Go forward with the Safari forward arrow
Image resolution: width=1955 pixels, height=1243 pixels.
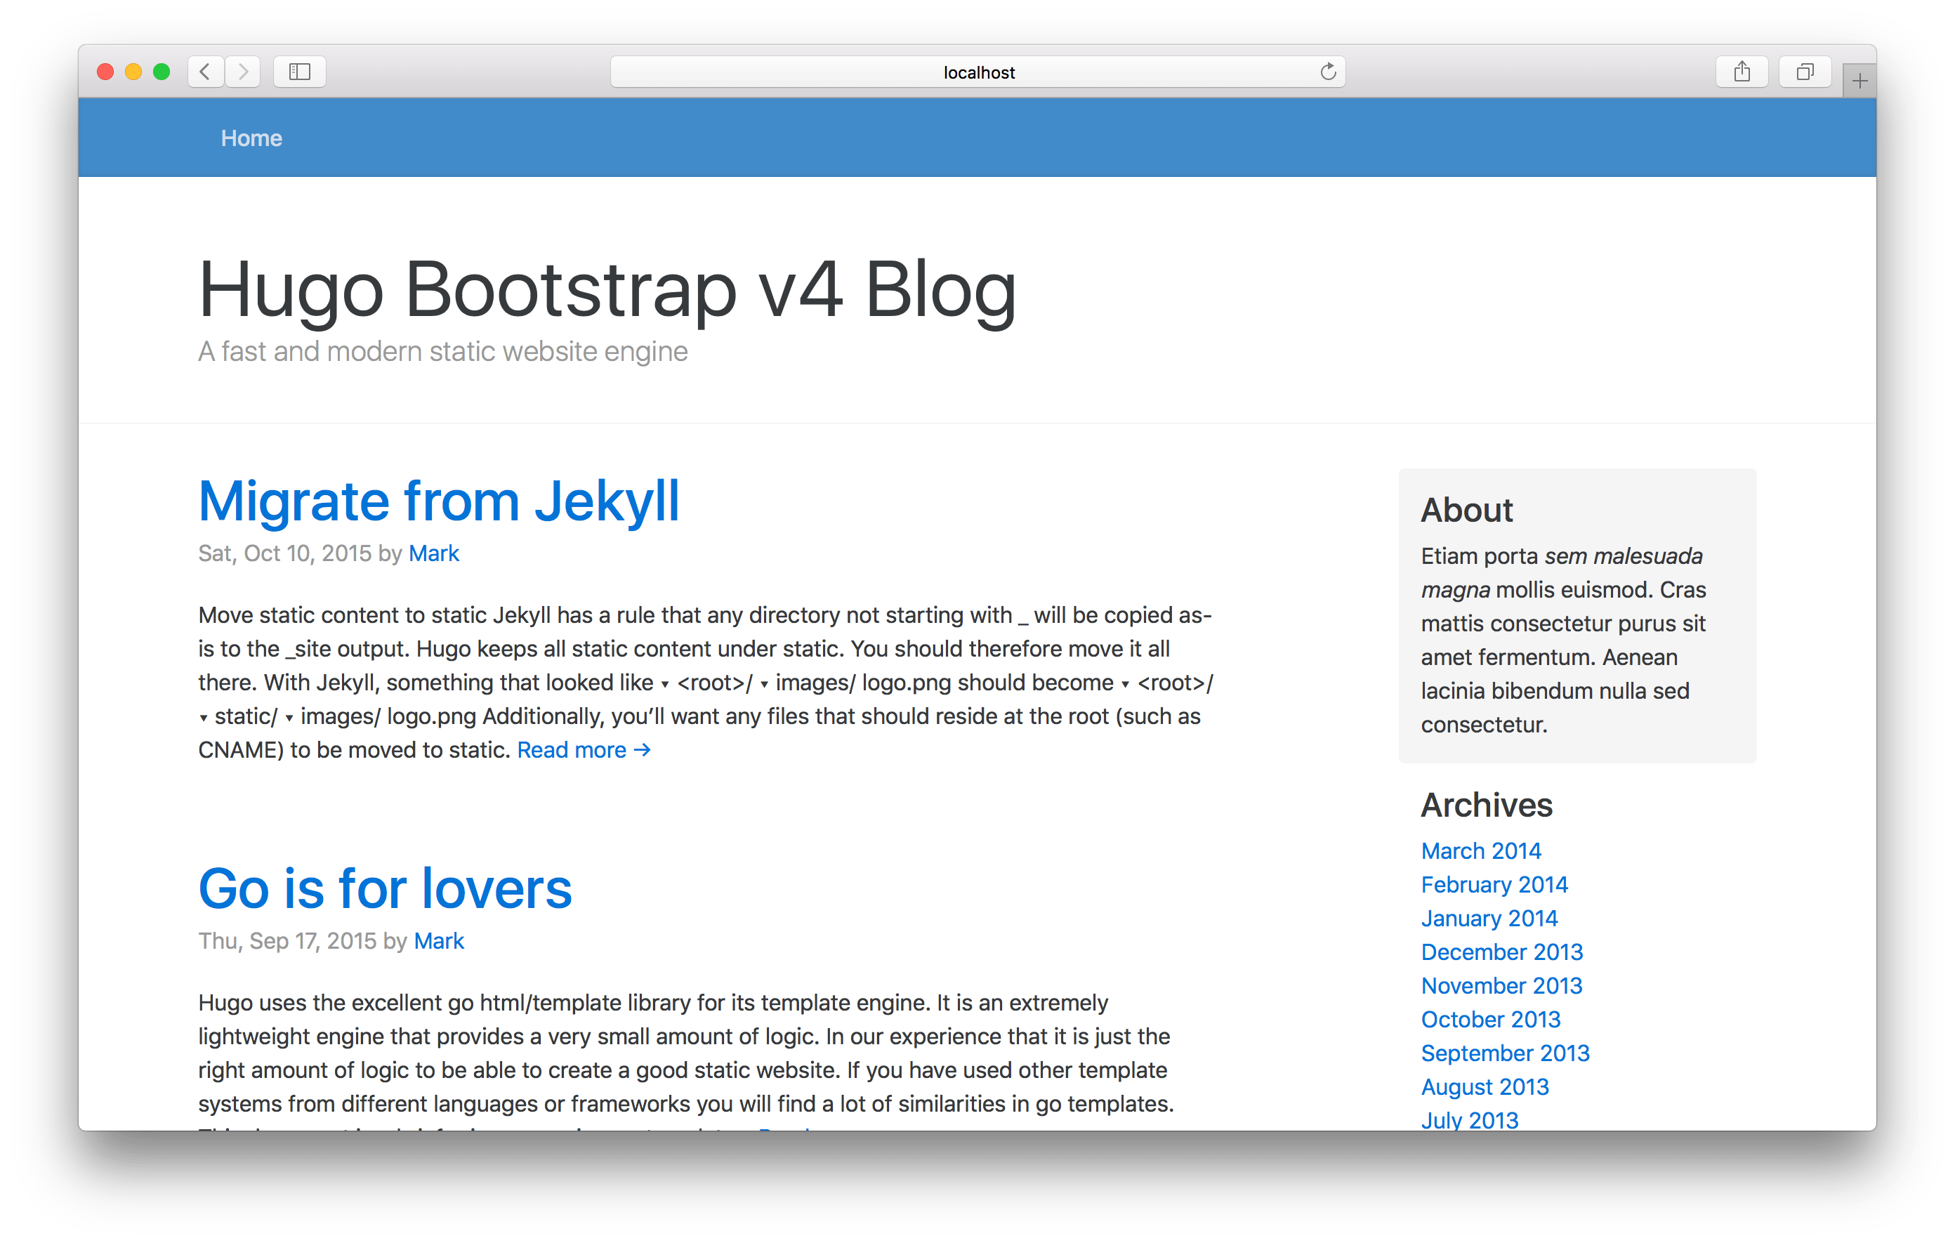[x=243, y=72]
